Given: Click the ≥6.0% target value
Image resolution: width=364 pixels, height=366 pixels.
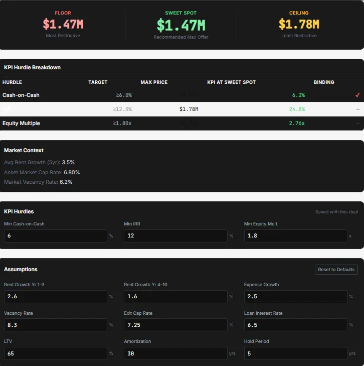Looking at the screenshot, I should coord(124,95).
